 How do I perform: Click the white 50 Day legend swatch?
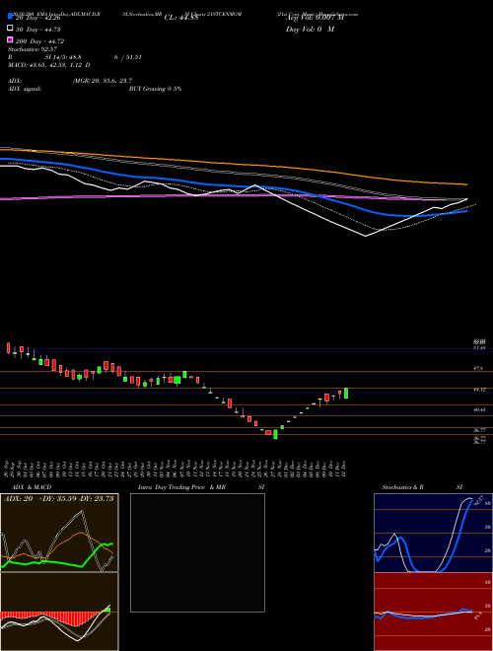[10, 28]
